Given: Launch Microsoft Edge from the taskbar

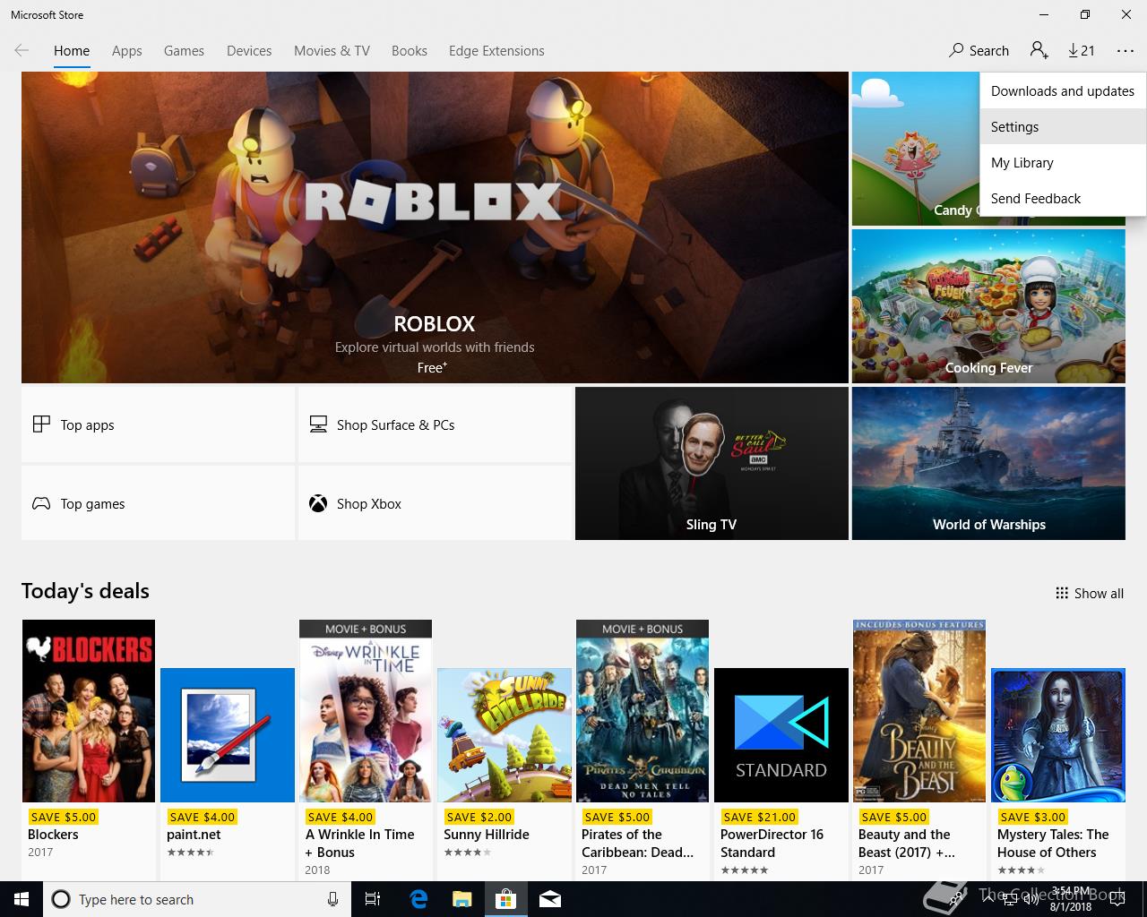Looking at the screenshot, I should (418, 899).
